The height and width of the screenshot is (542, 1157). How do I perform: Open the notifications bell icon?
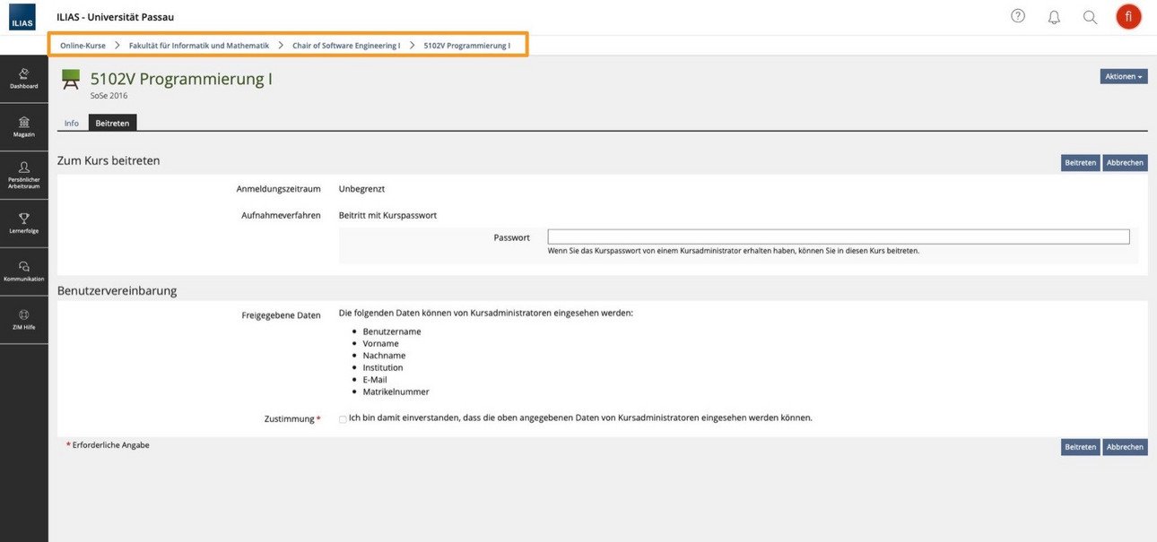(x=1054, y=16)
